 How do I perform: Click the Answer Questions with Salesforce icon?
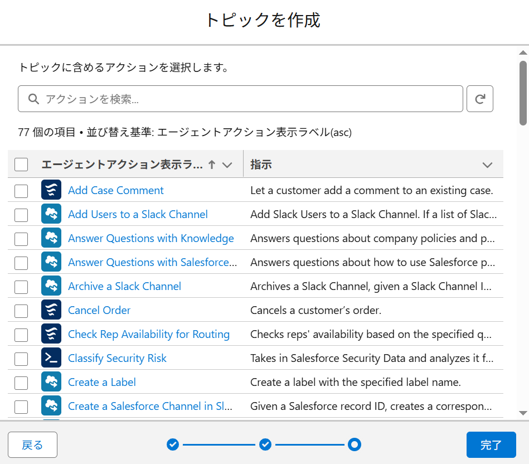click(51, 262)
